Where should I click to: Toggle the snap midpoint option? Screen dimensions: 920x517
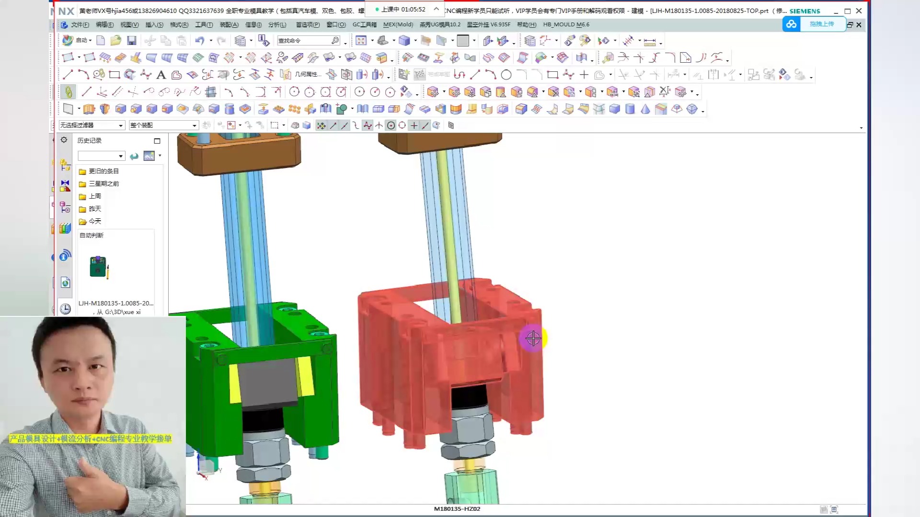click(x=345, y=125)
